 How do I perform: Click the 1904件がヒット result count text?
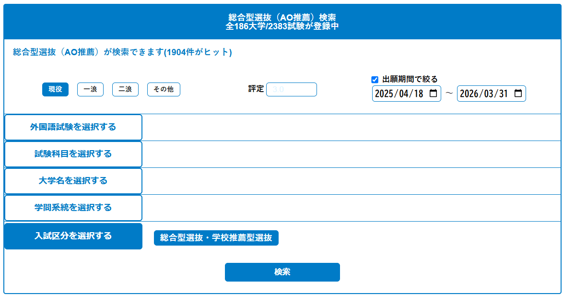[x=198, y=53]
